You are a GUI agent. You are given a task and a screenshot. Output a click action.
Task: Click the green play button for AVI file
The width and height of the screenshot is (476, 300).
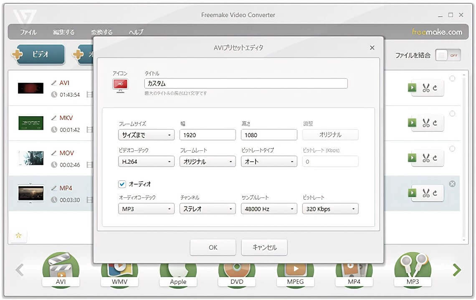pos(412,88)
